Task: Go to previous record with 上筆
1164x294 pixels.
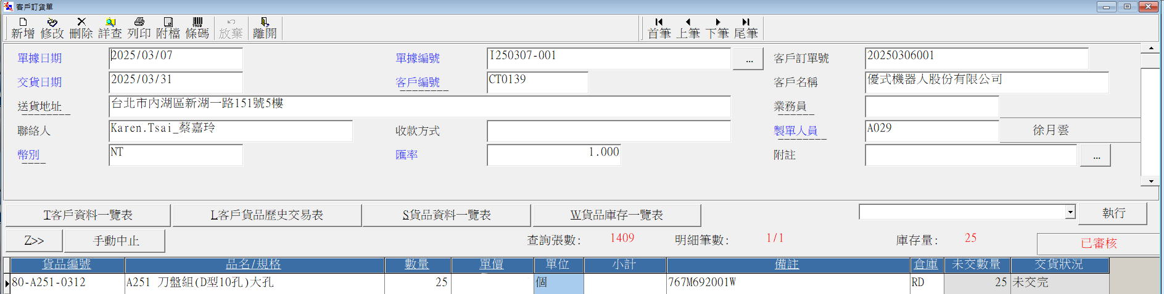Action: coord(688,28)
